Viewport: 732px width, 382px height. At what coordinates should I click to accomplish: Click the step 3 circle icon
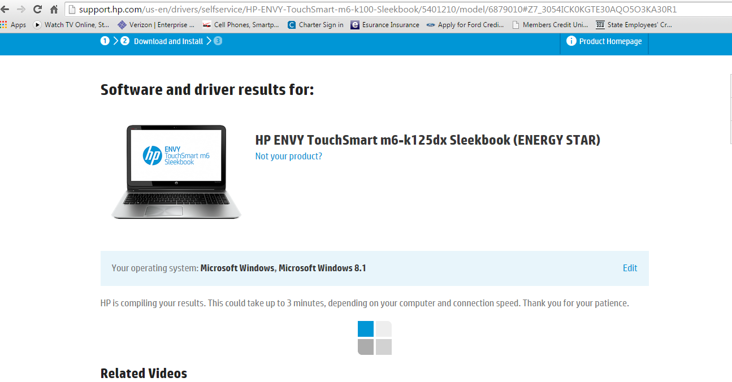click(x=218, y=41)
